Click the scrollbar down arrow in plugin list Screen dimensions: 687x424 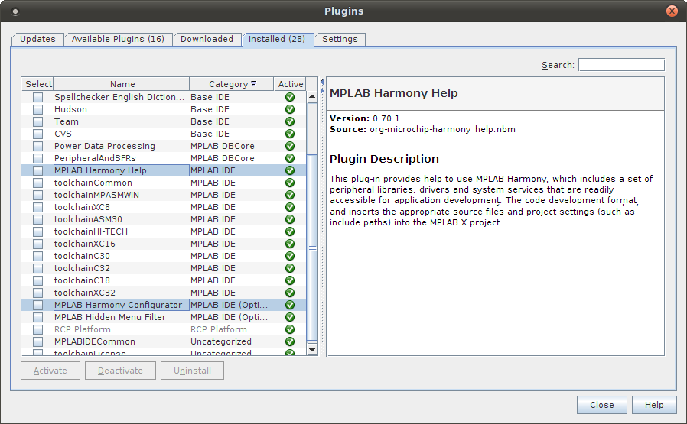tap(312, 349)
